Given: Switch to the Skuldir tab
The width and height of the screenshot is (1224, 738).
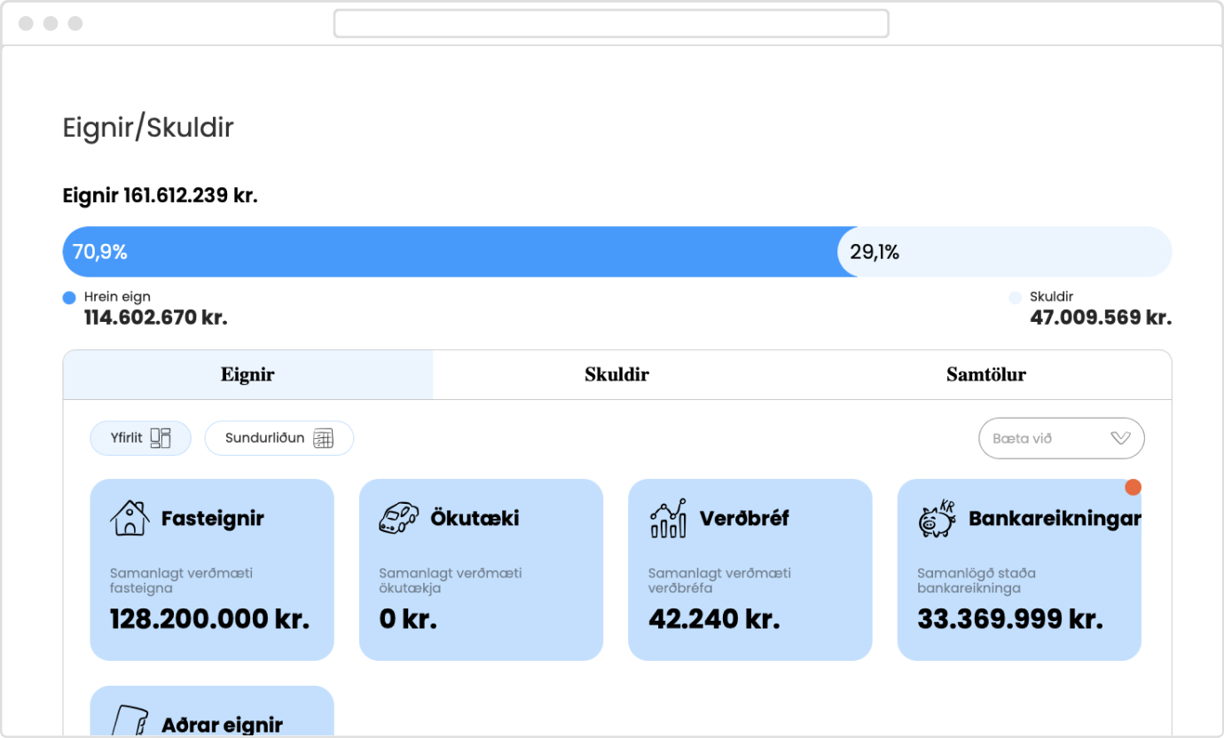Looking at the screenshot, I should 616,374.
